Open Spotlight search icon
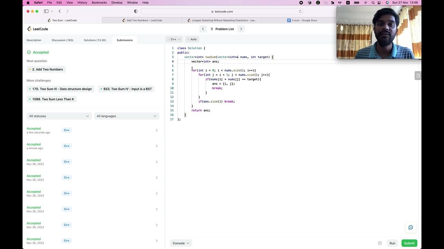 (373, 2)
